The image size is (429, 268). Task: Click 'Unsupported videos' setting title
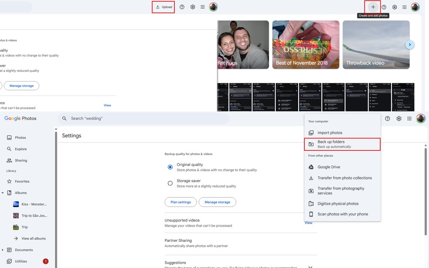pos(182,220)
